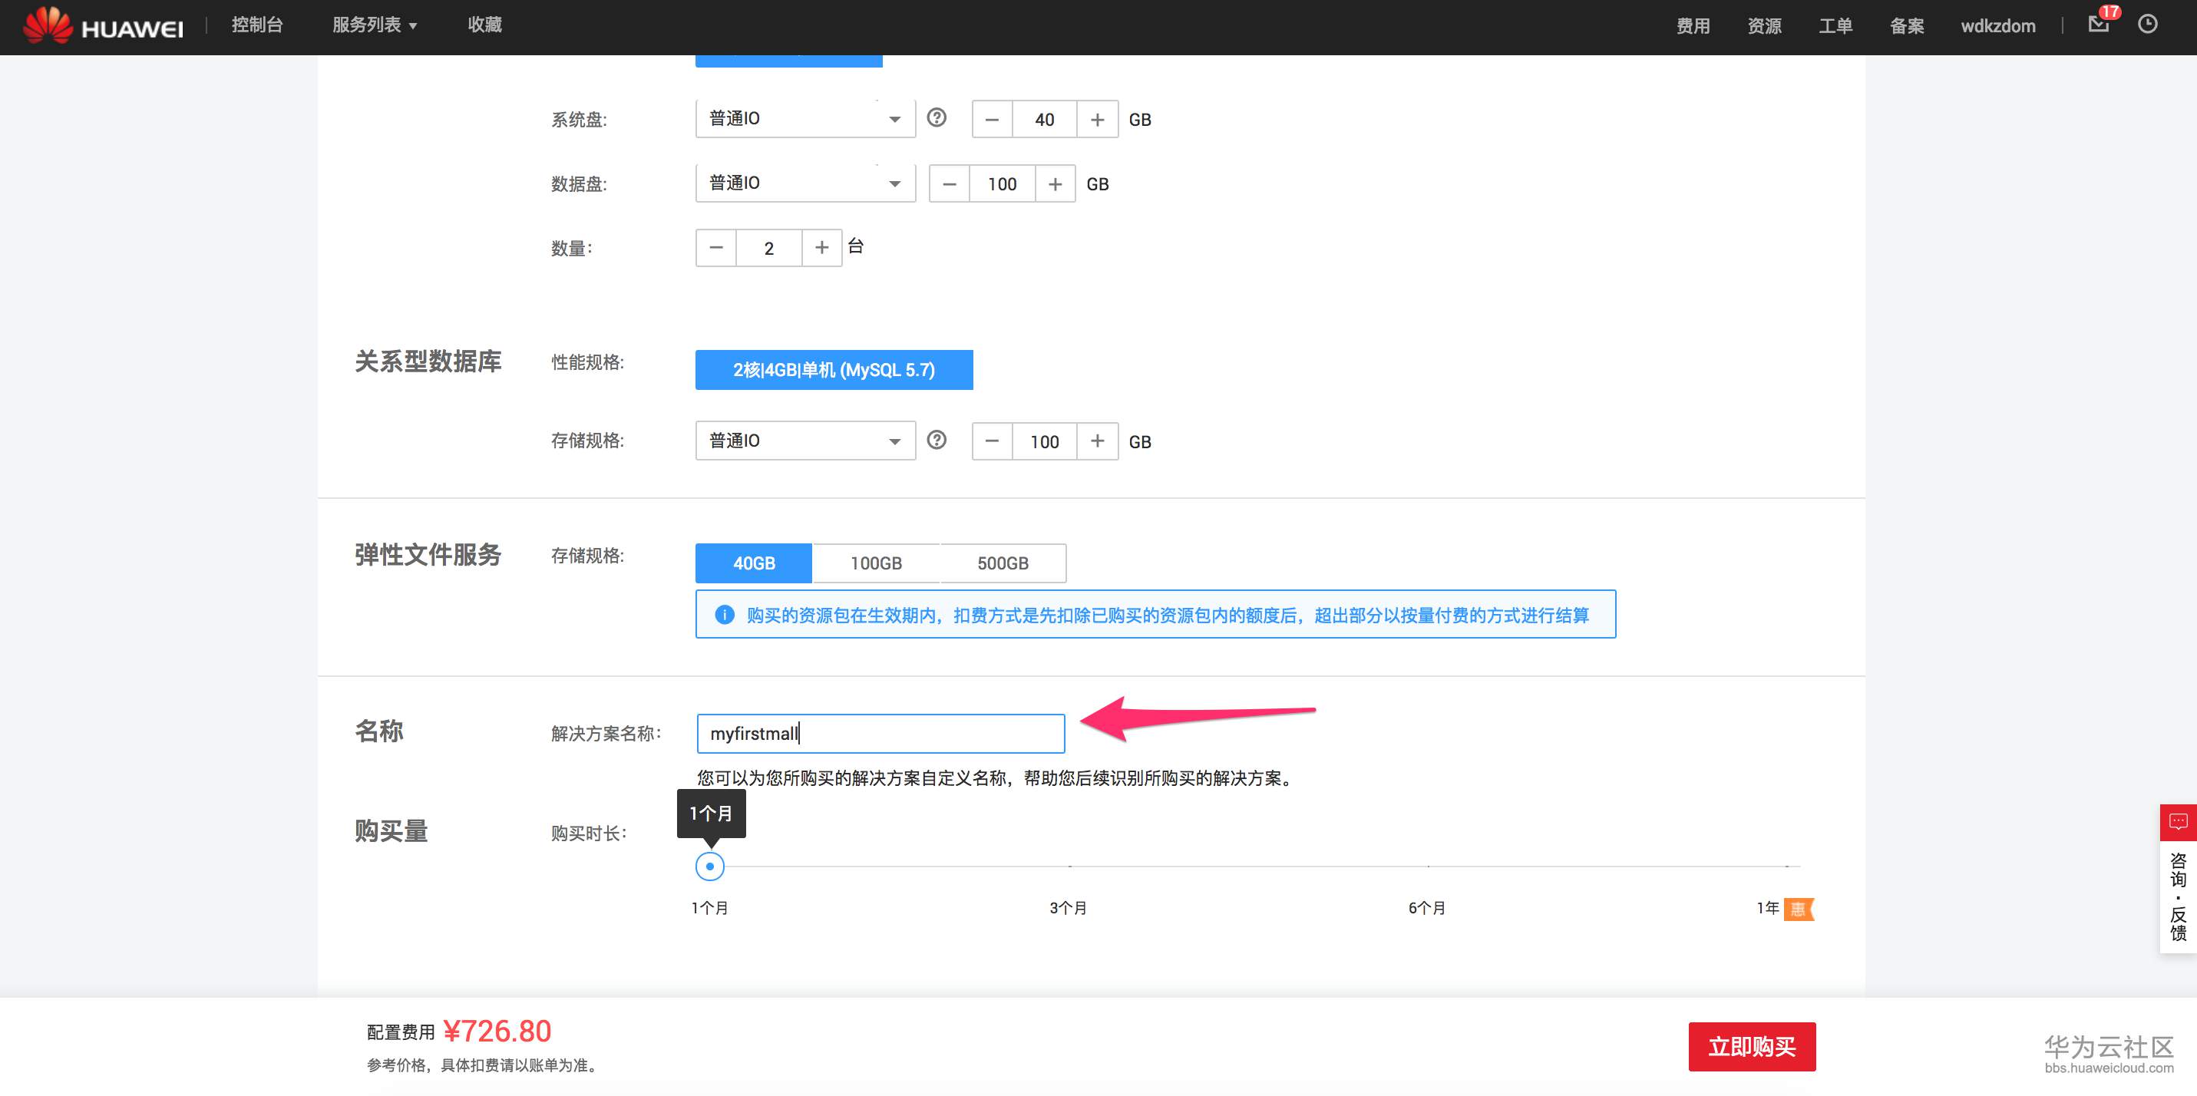Select 500GB elastic file storage option

point(1002,563)
